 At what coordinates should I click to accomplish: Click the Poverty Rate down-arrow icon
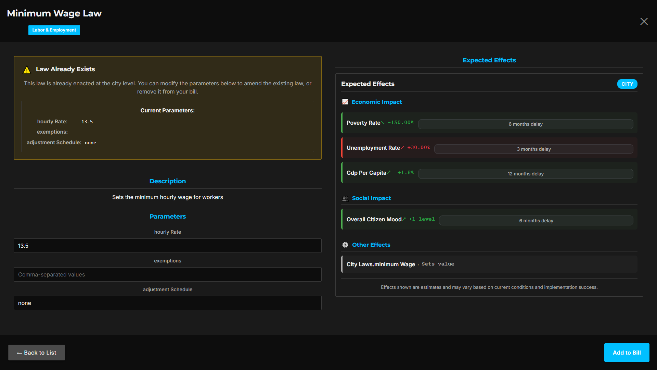pos(383,123)
